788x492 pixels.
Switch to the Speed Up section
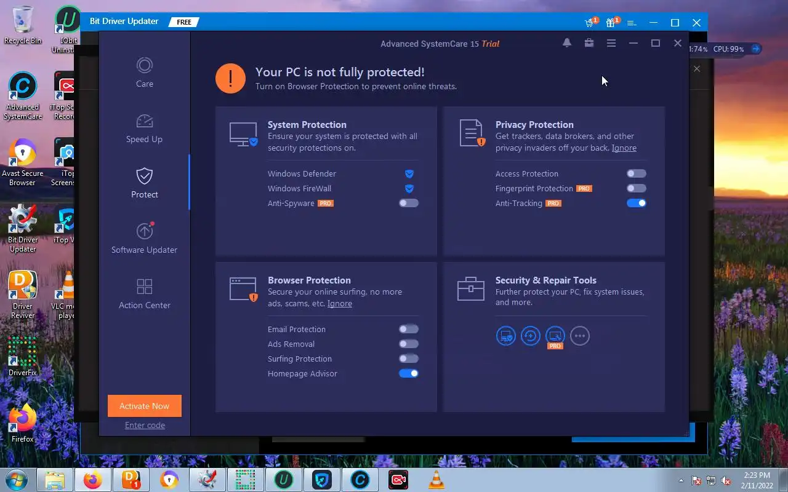(145, 128)
